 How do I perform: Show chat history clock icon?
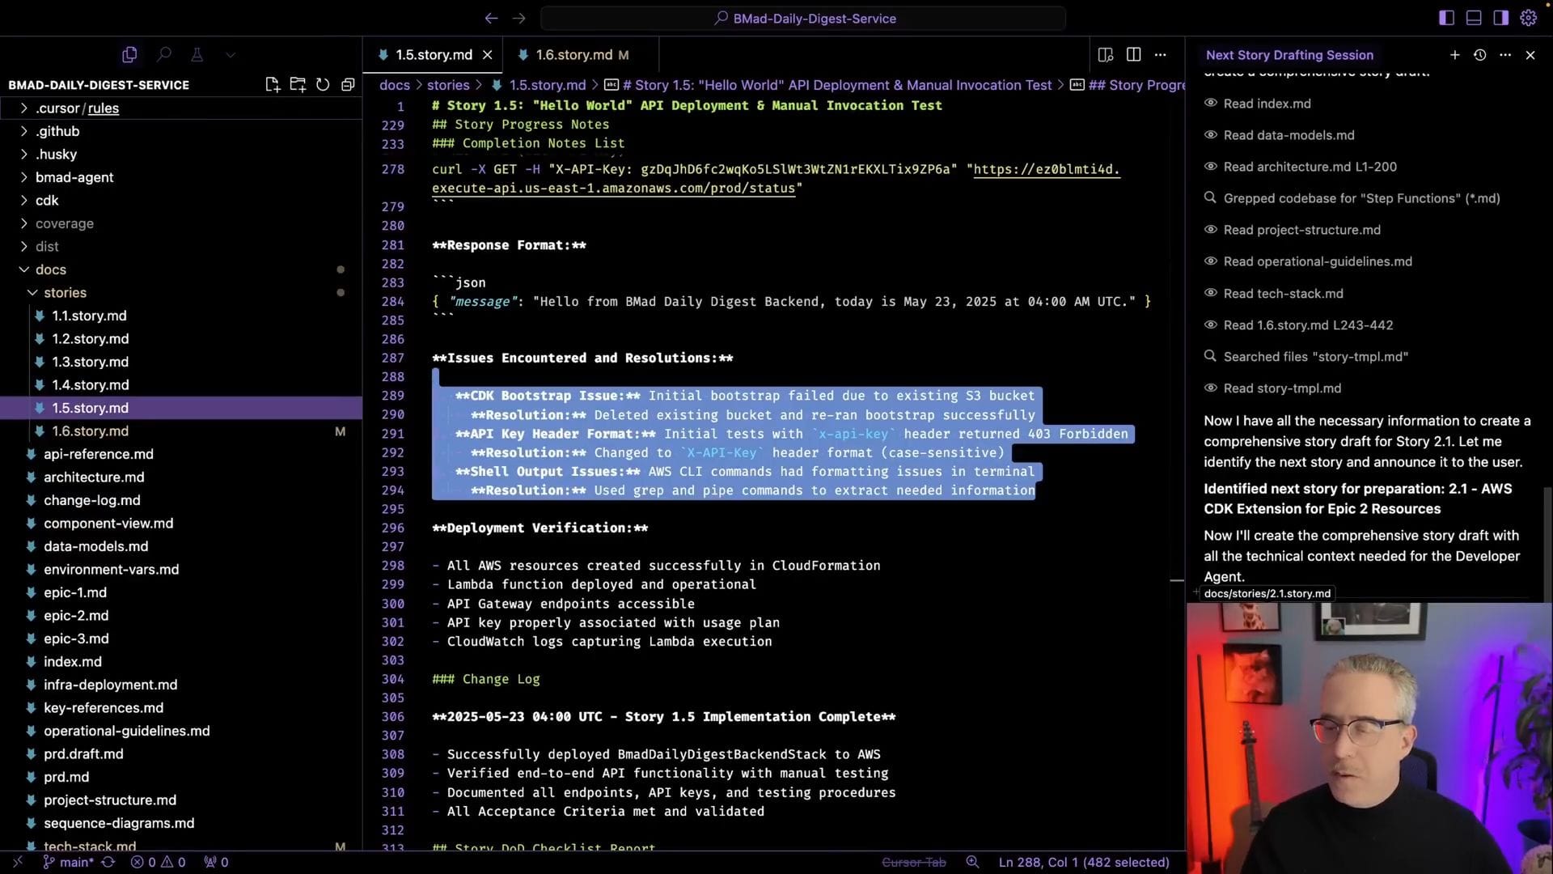click(x=1479, y=55)
